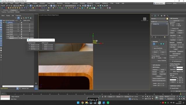
Task: Toggle Smooth Result checkbox
Action: (171, 88)
